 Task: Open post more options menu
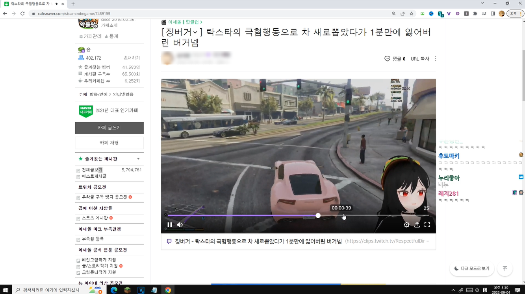point(435,59)
